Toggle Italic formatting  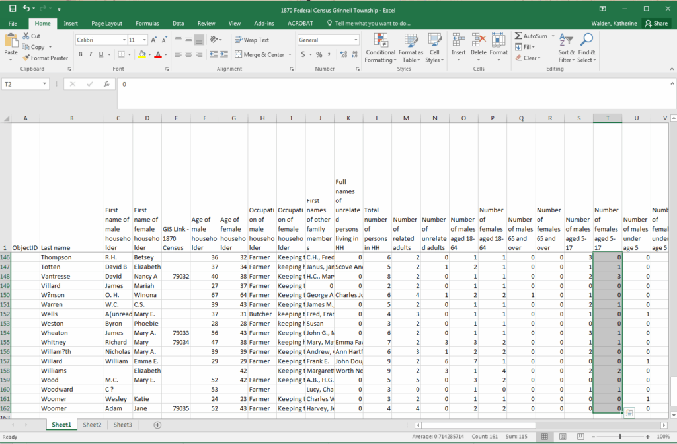91,54
